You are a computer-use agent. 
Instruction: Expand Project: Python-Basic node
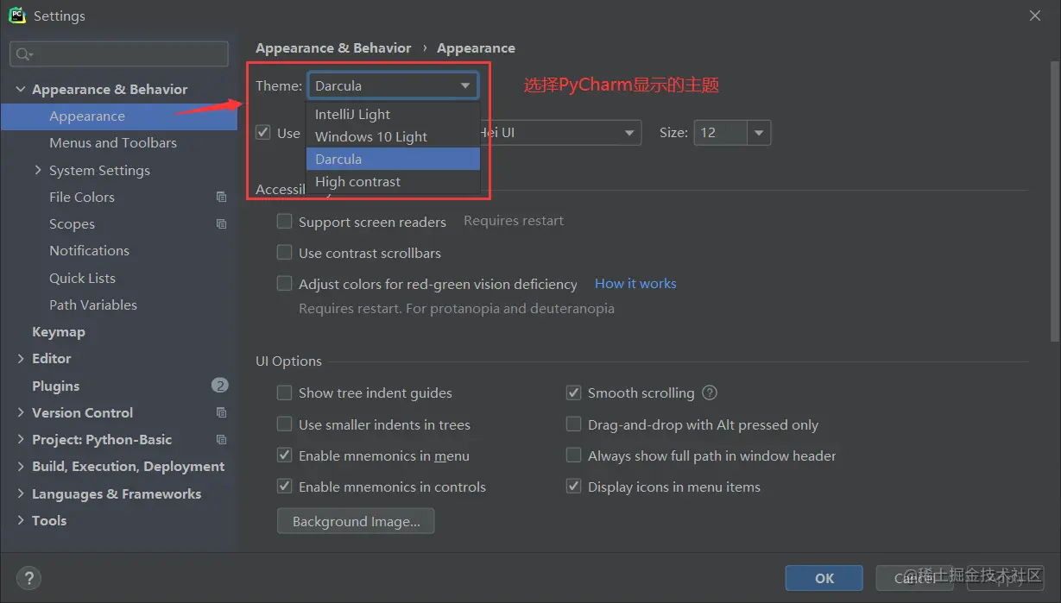(x=21, y=439)
